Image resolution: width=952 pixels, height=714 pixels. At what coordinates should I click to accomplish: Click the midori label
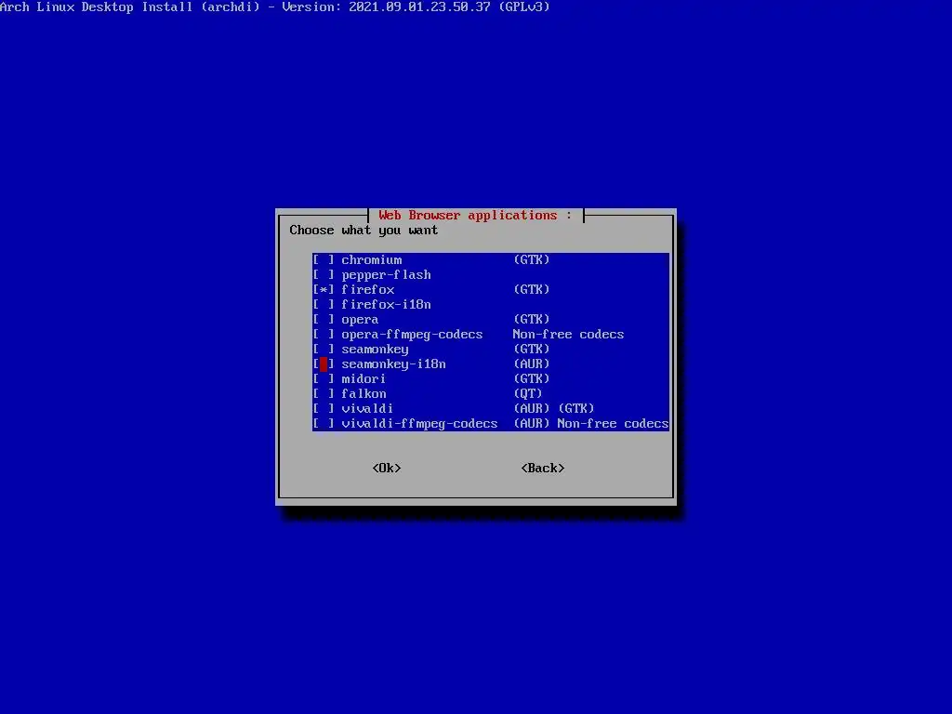364,379
